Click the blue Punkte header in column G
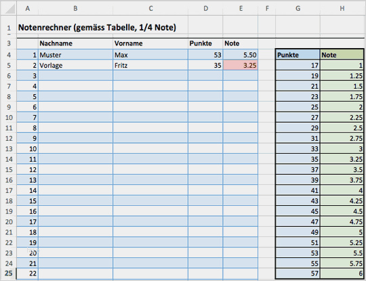Viewport: 366px width, 281px height. 298,55
